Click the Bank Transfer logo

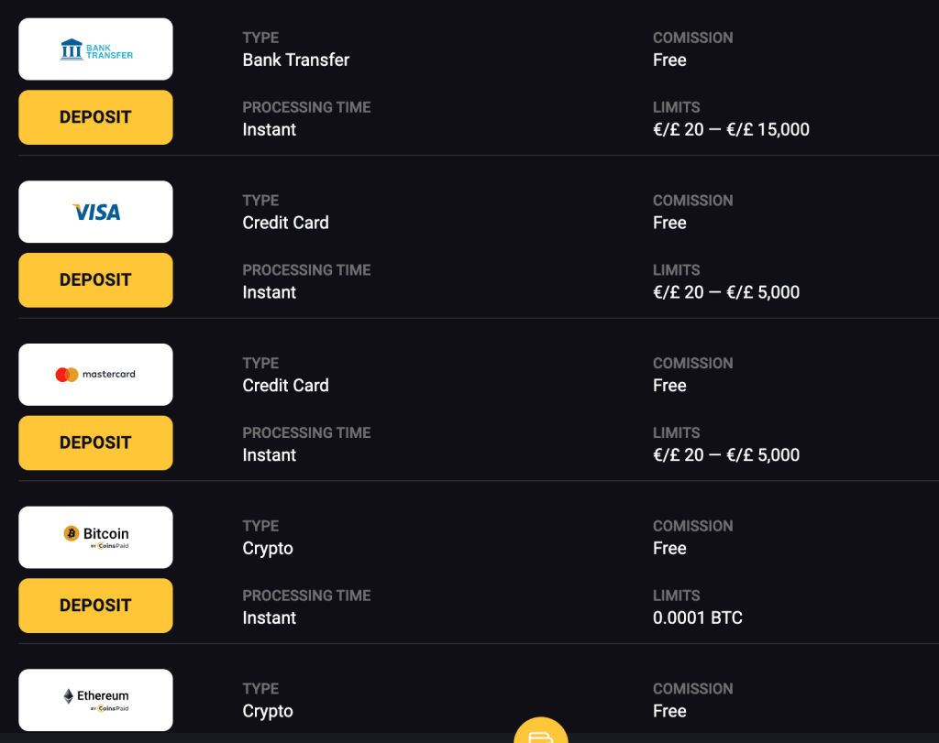[95, 49]
